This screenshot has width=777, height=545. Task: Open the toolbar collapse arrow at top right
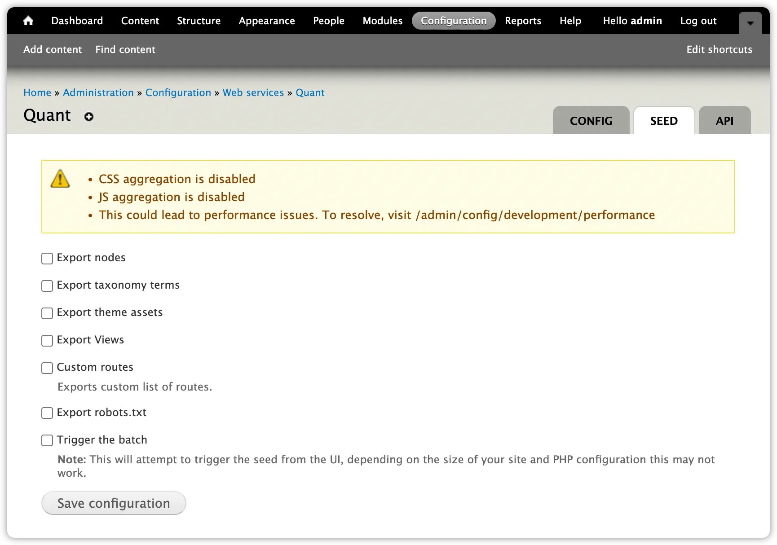749,22
